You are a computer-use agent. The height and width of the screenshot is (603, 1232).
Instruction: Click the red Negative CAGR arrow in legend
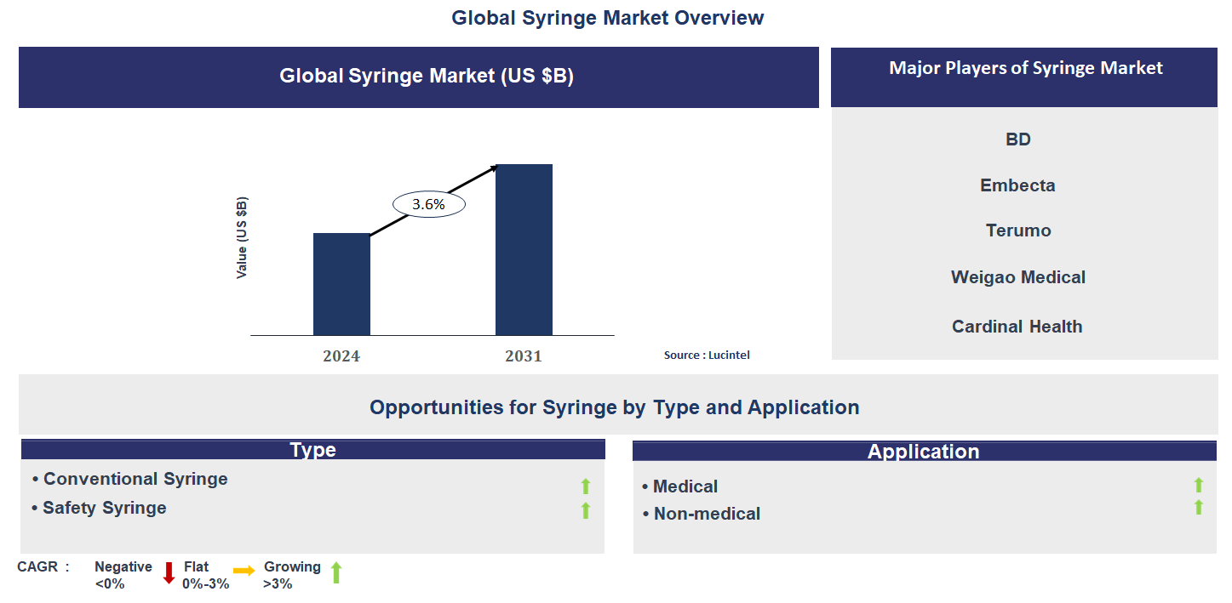170,572
